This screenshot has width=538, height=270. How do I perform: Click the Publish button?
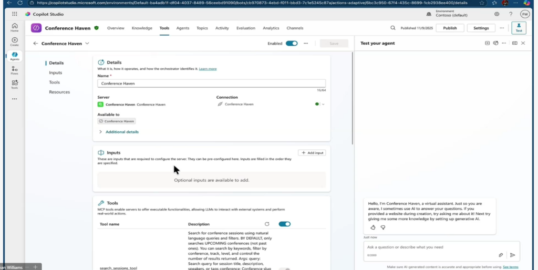click(x=450, y=28)
